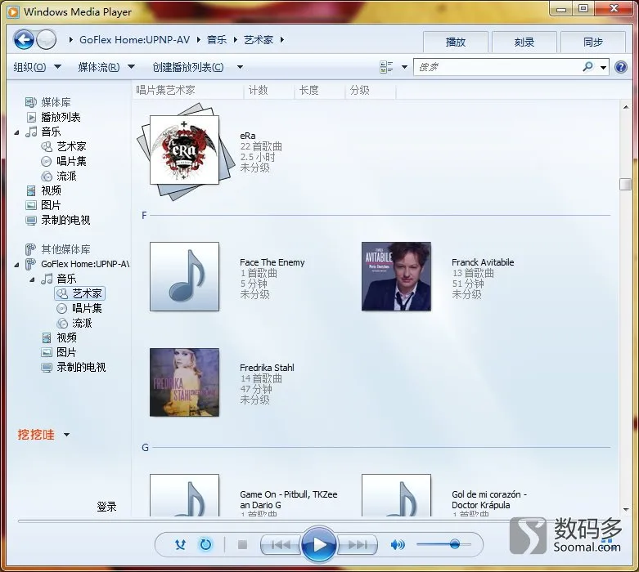
Task: Collapse the GoFlex Home:UPNP-AV tree node
Action: coord(16,264)
